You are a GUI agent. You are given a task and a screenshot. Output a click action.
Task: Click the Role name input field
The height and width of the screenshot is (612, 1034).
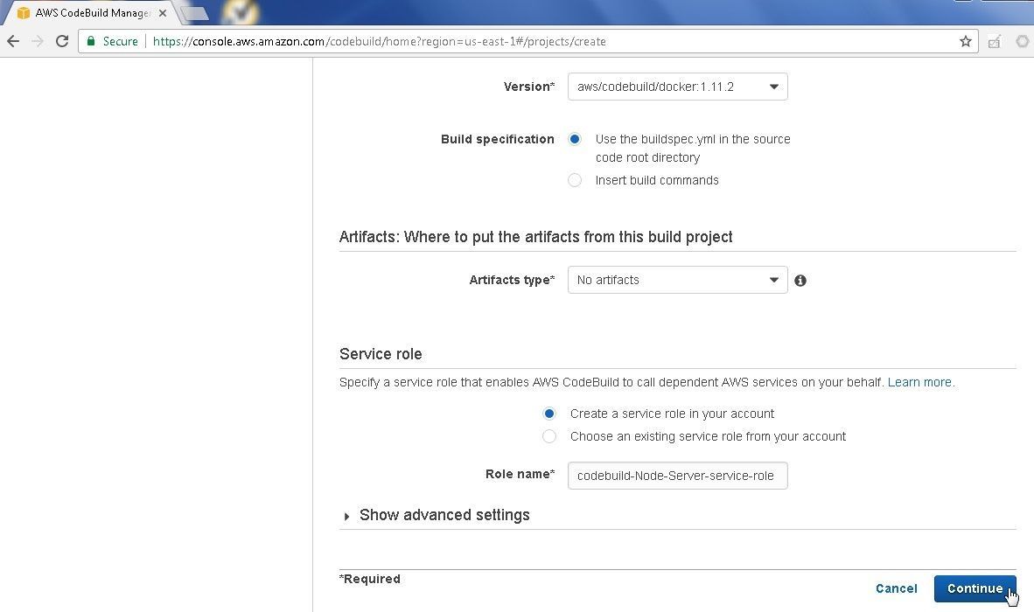click(677, 476)
